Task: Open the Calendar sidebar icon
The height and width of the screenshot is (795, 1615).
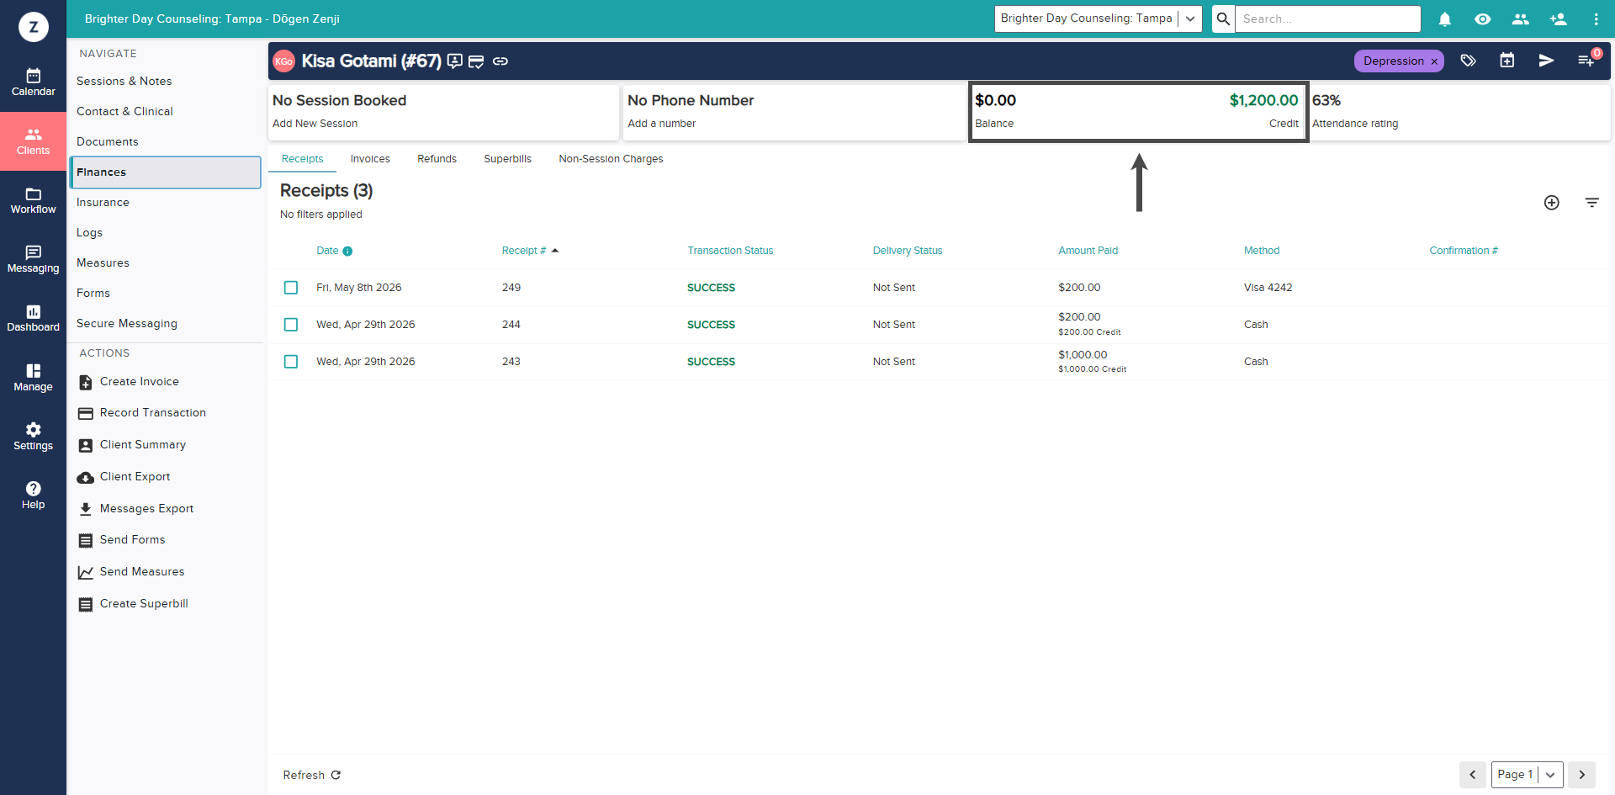Action: pyautogui.click(x=33, y=82)
